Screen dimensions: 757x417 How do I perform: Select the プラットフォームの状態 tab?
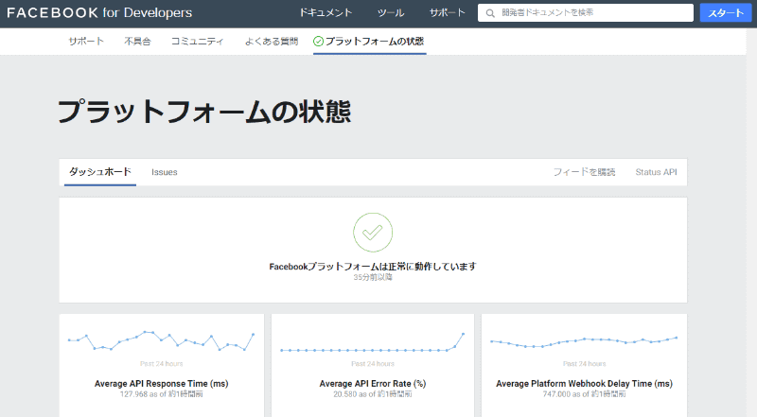369,42
